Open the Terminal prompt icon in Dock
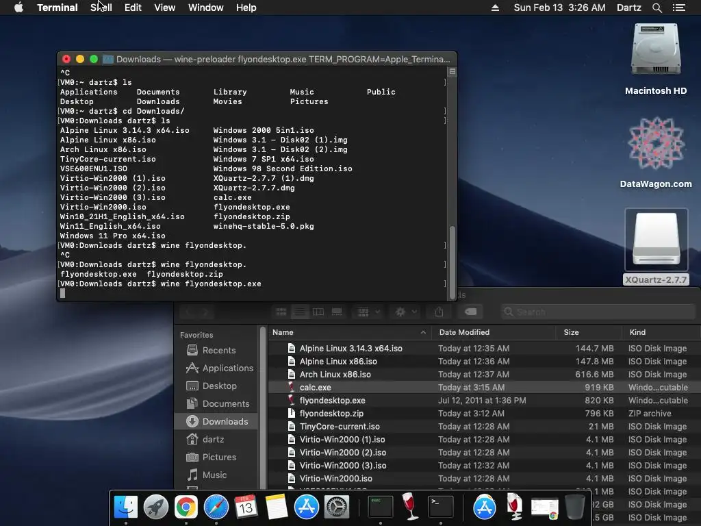701x526 pixels. tap(440, 507)
